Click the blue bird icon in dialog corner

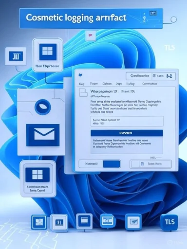click(x=80, y=75)
